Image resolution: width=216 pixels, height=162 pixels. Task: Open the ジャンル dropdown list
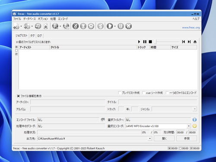195,109
